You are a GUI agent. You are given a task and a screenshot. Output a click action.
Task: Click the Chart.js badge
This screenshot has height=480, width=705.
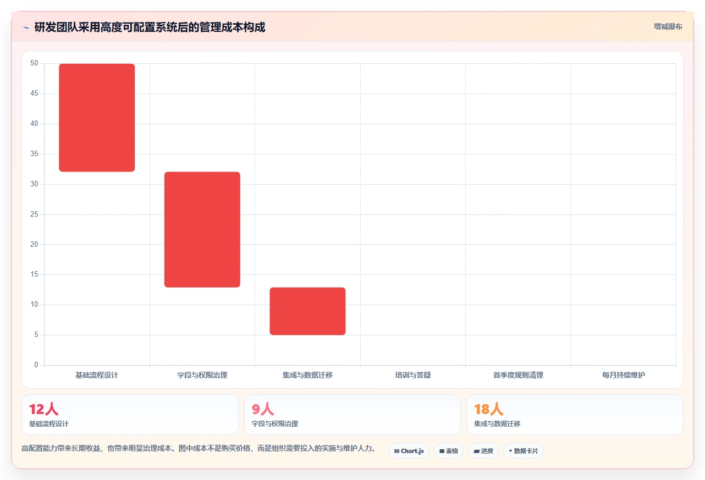pyautogui.click(x=409, y=451)
